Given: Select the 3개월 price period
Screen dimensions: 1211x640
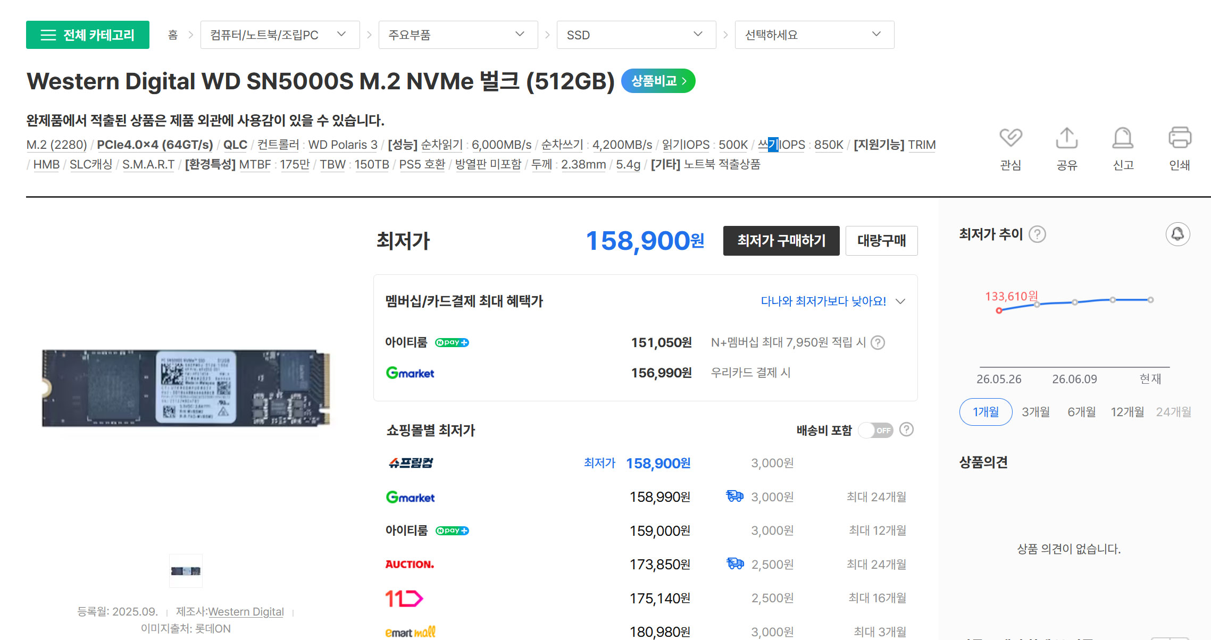Looking at the screenshot, I should 1035,412.
